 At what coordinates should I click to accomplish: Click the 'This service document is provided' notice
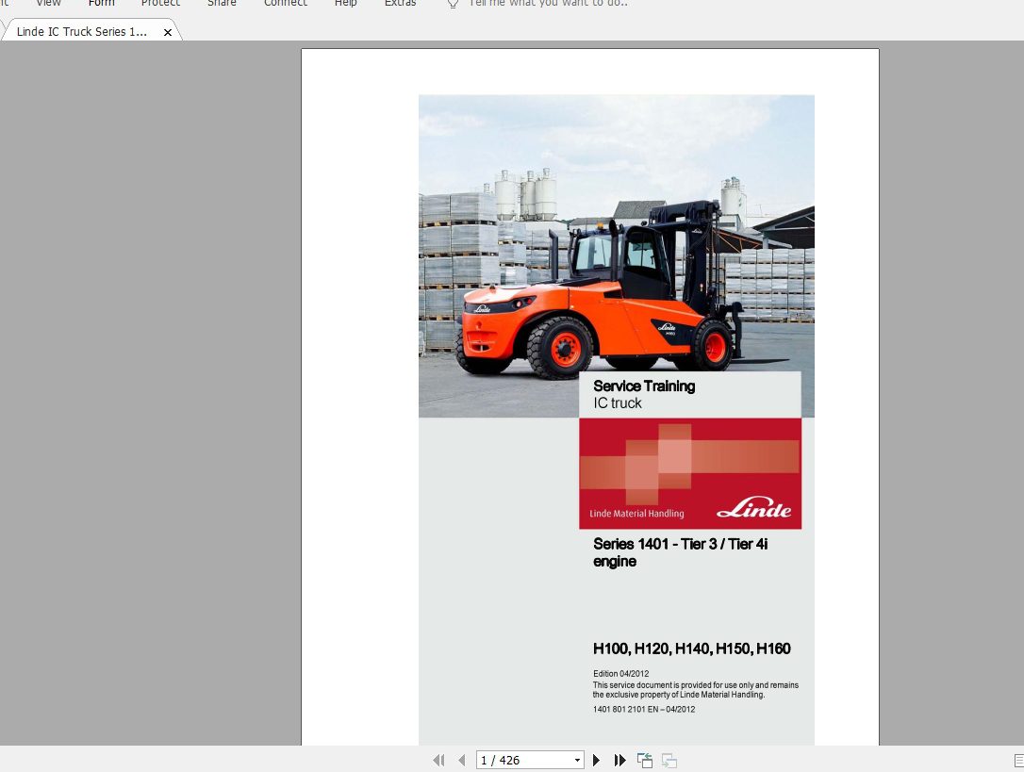(x=696, y=690)
